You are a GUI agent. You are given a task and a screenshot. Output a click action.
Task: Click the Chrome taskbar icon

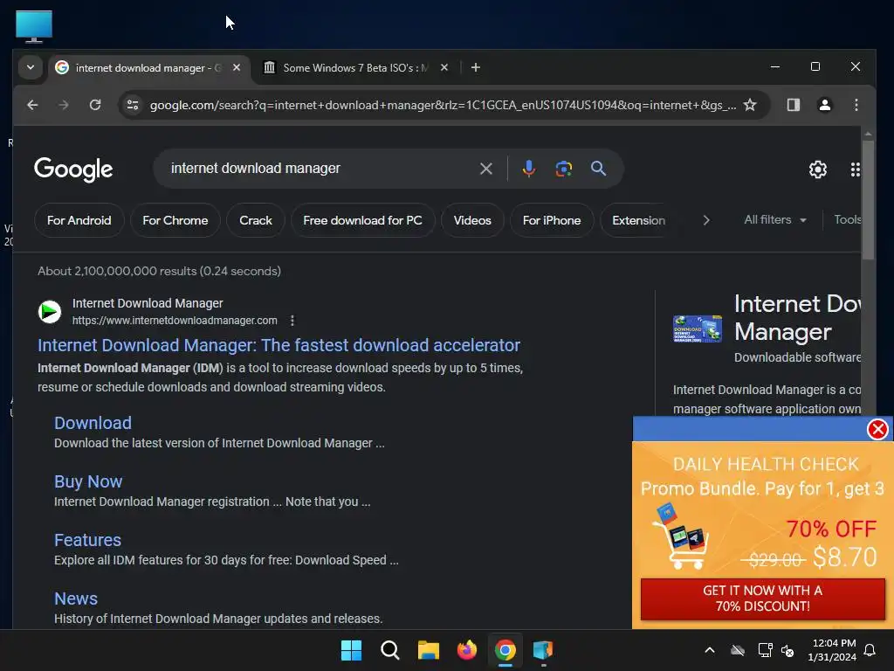[x=505, y=650]
